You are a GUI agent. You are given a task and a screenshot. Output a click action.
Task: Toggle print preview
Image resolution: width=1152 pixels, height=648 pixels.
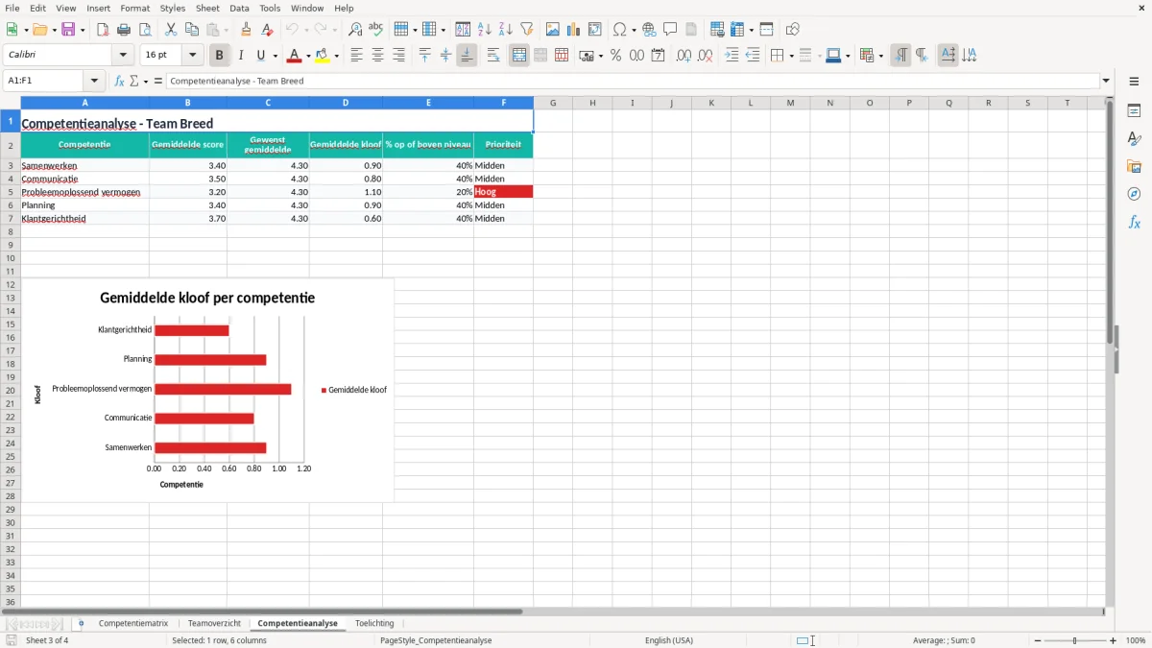[x=145, y=30]
